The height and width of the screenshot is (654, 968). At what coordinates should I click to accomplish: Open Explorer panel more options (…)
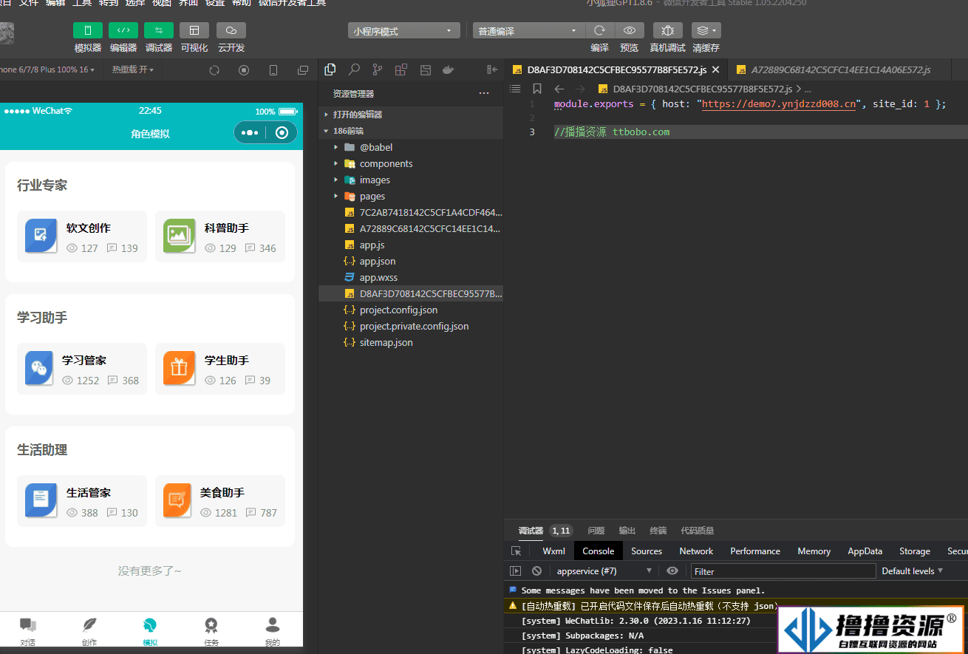point(484,94)
